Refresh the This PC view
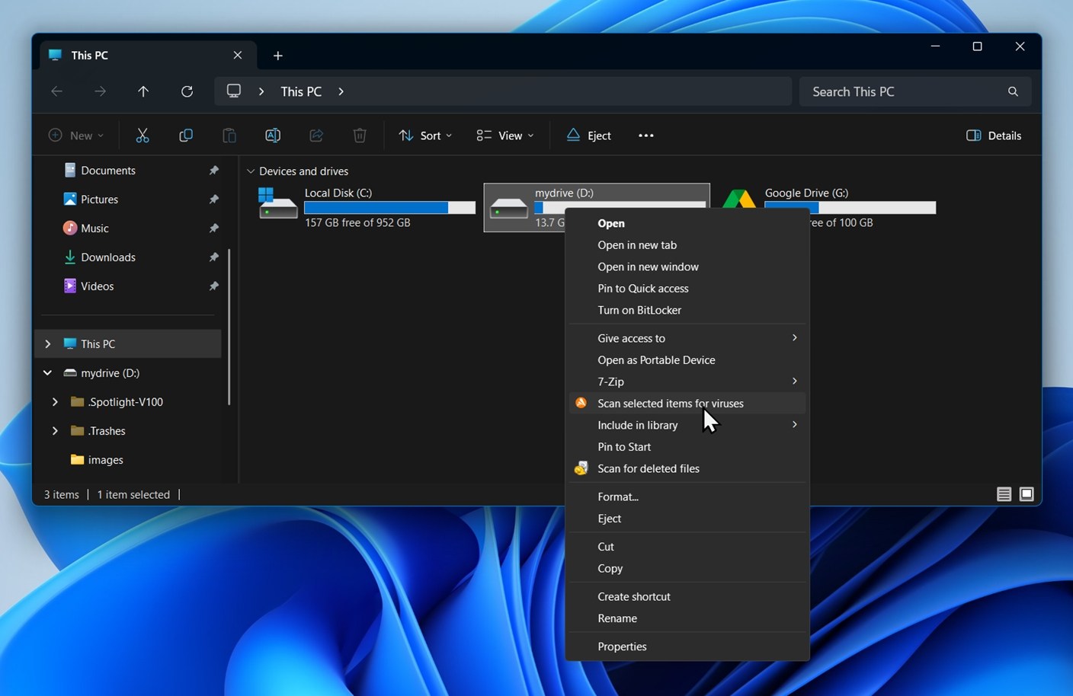The width and height of the screenshot is (1073, 696). coord(187,91)
